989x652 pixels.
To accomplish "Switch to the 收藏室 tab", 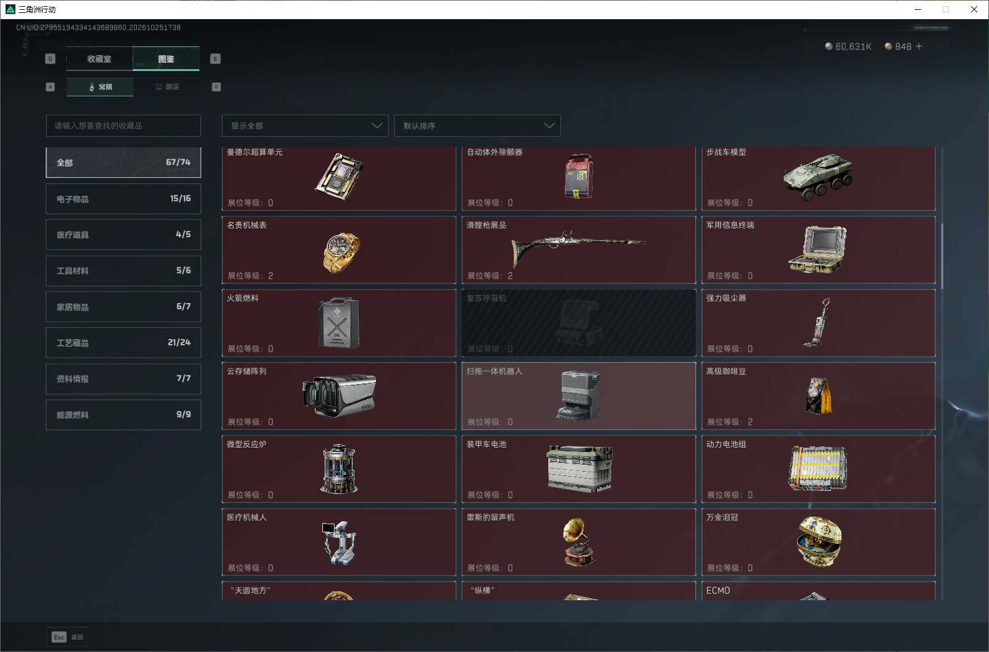I will (x=99, y=59).
